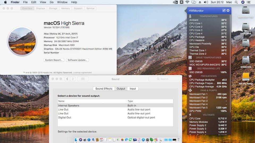
Task: Open the View menu
Action: pos(43,2)
